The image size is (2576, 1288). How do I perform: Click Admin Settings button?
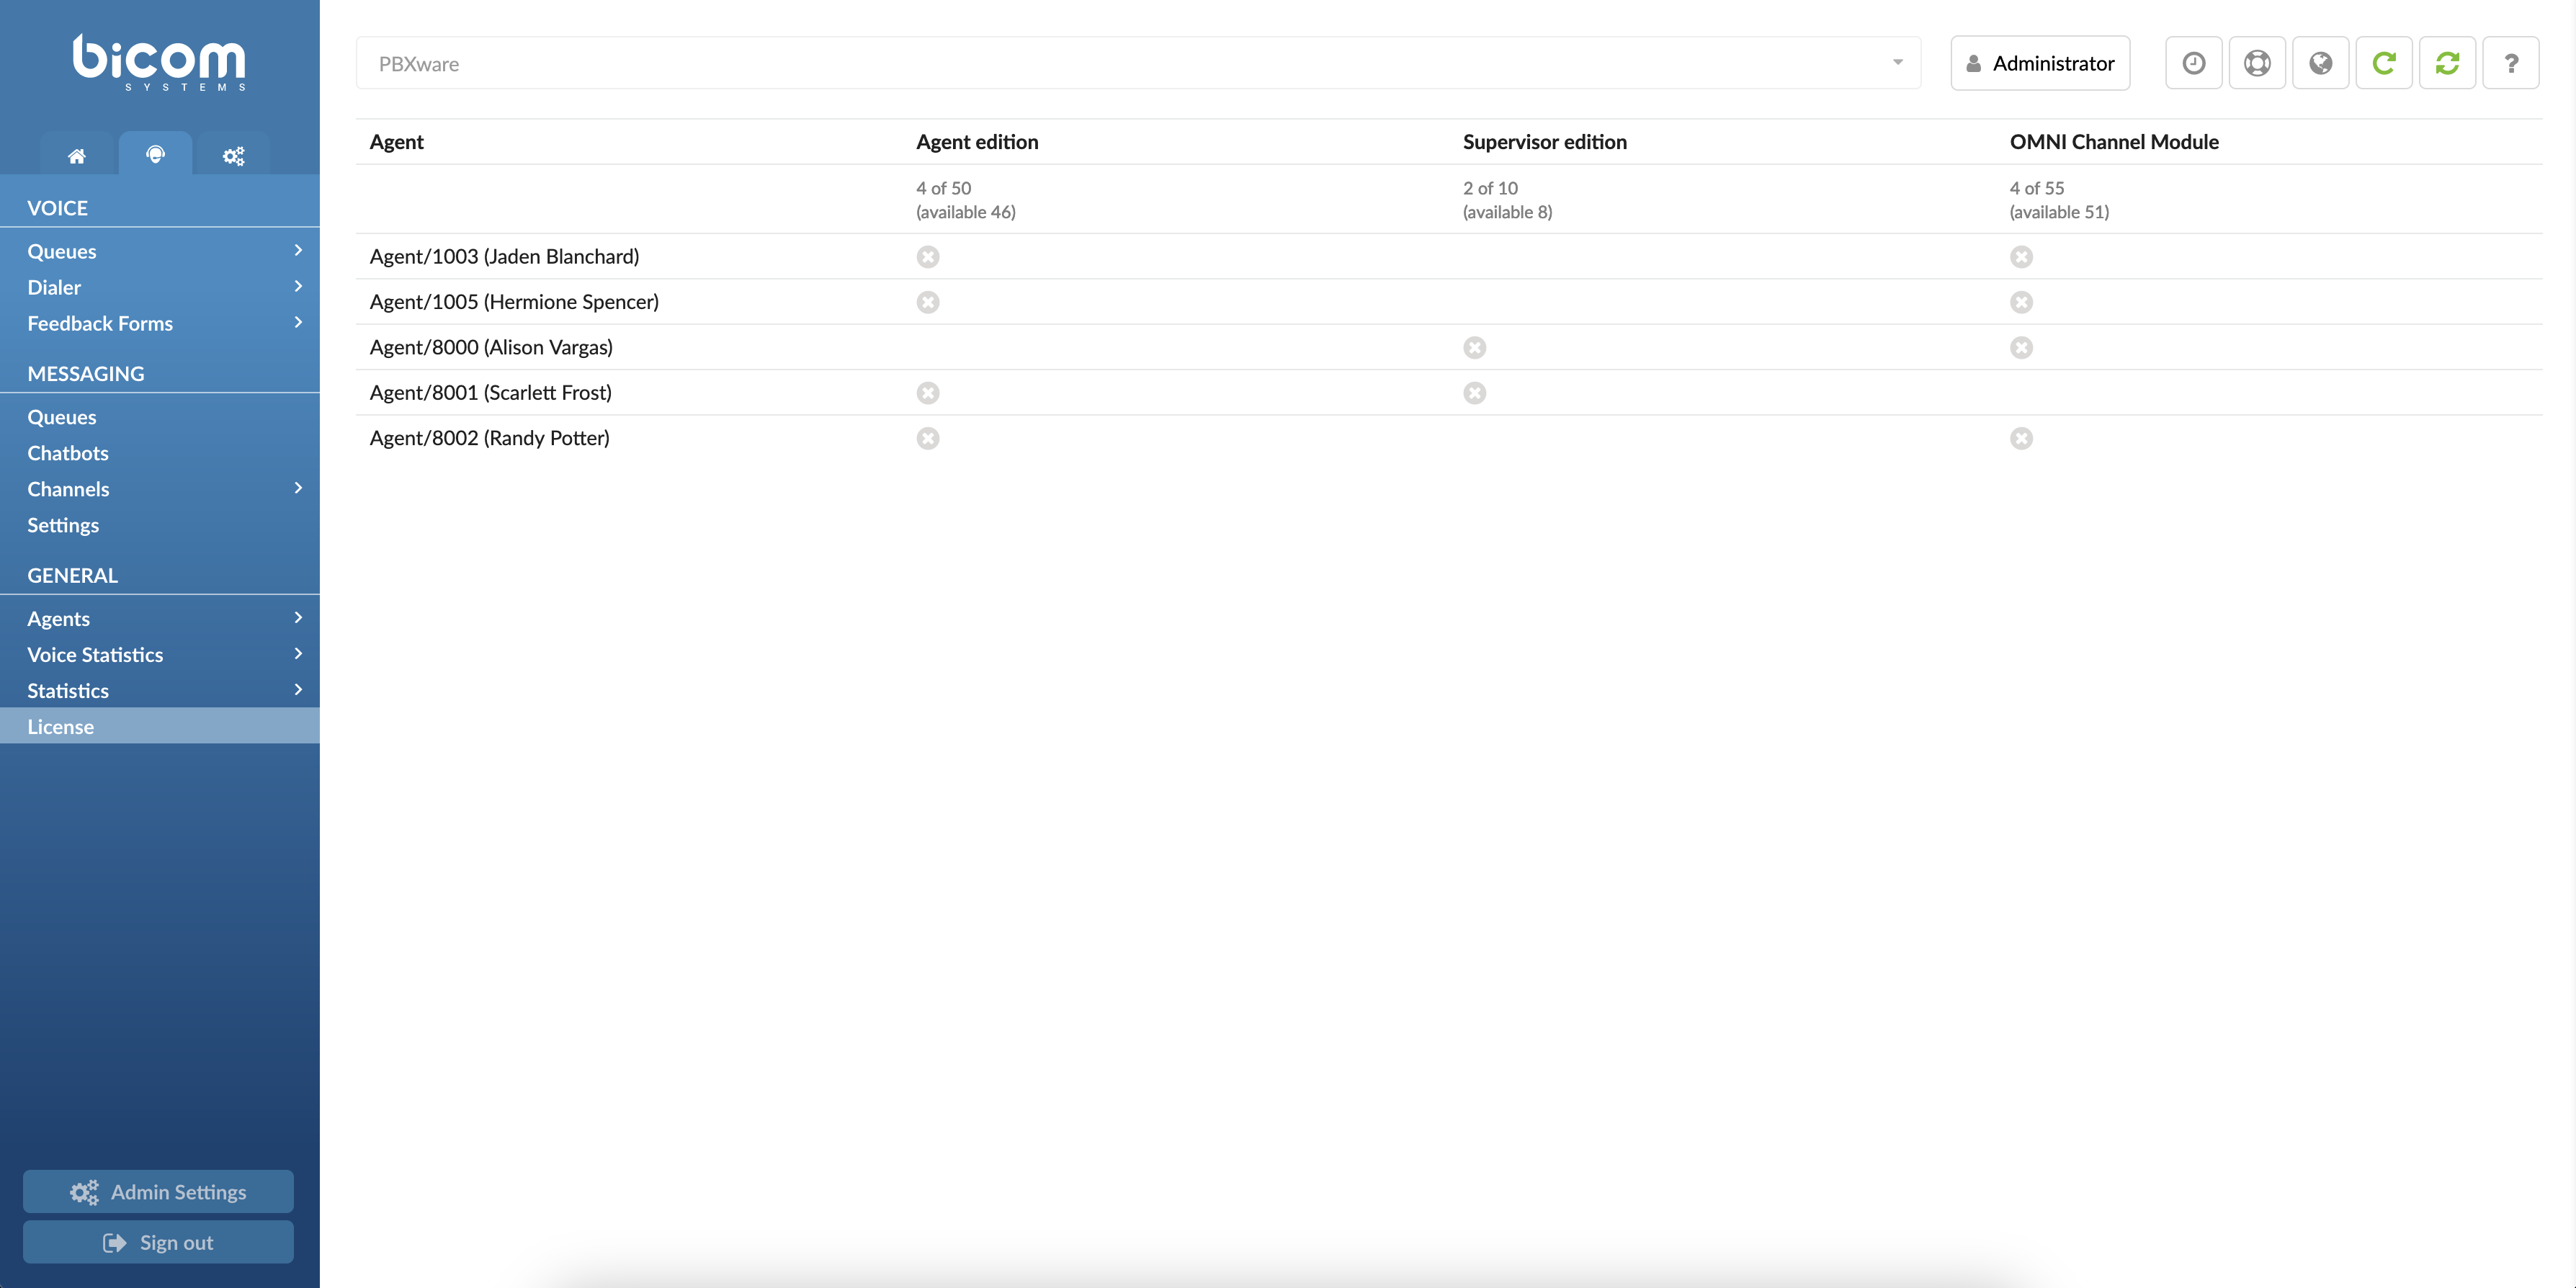pyautogui.click(x=158, y=1191)
